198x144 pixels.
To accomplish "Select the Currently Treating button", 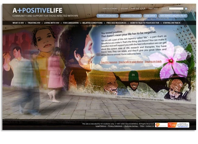I will pyautogui.click(x=131, y=16).
